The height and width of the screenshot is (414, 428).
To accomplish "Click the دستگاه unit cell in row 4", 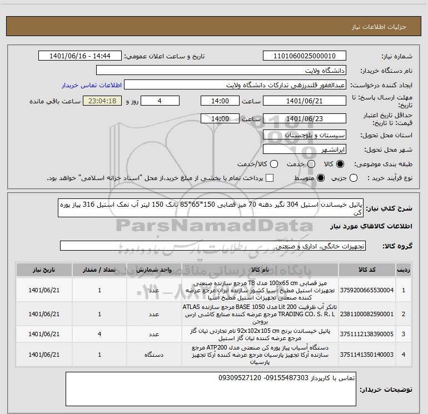I will coord(154,355).
